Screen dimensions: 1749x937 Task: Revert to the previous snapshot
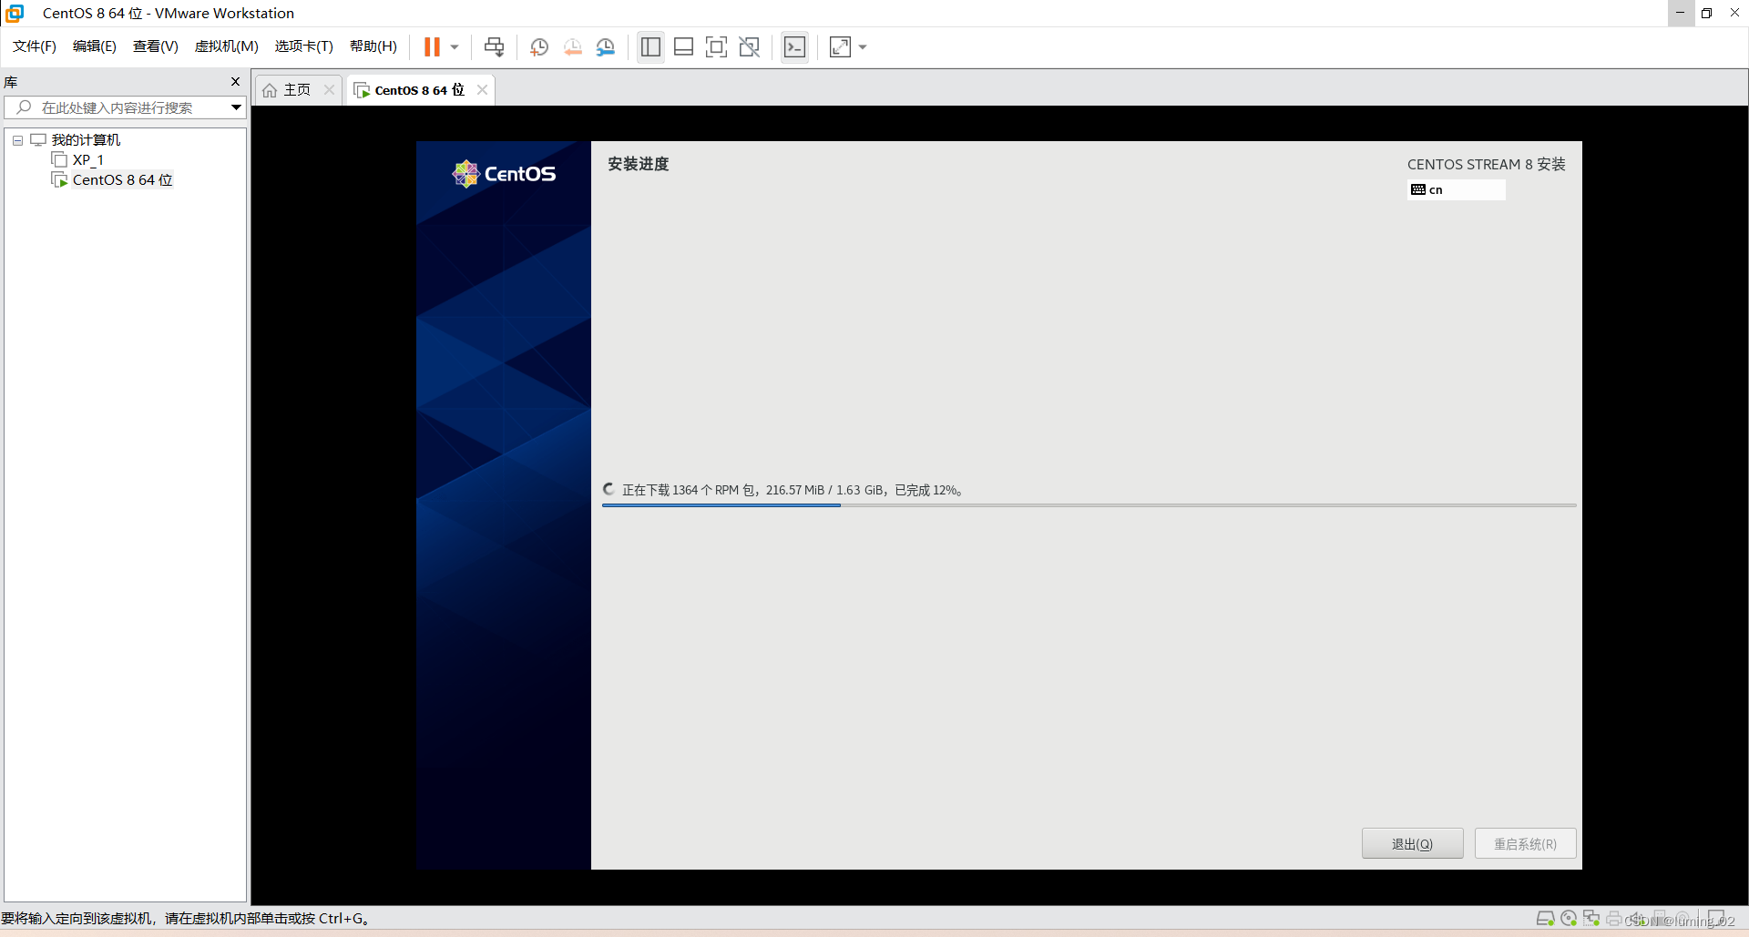(572, 46)
